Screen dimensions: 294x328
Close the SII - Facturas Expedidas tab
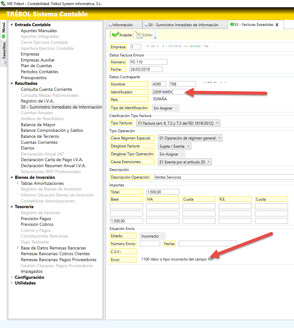click(277, 25)
